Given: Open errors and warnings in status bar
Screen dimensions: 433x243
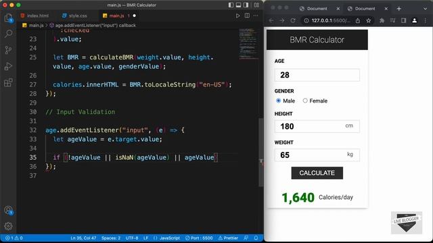Looking at the screenshot, I should (14, 238).
